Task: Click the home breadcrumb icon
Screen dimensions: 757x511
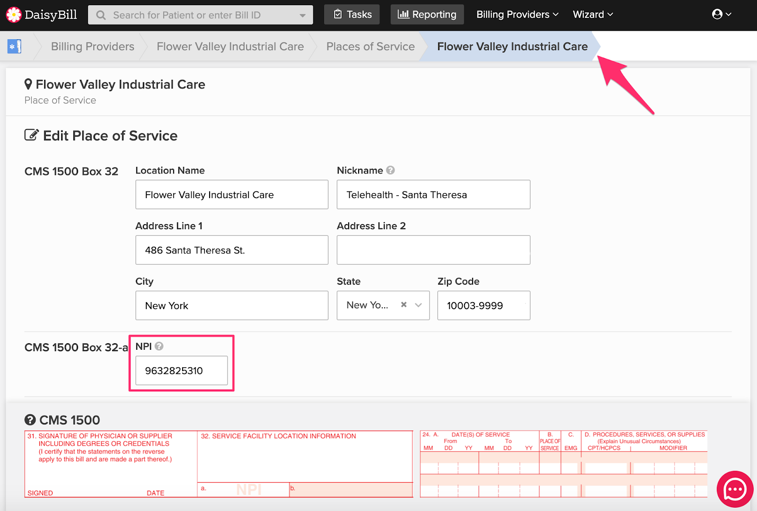Action: pos(14,46)
